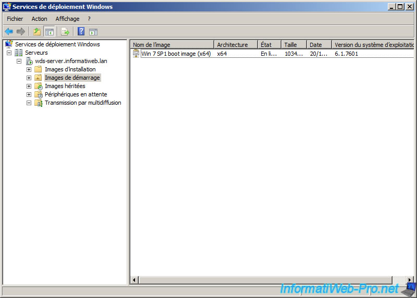
Task: Click the forward arrow toolbar icon
Action: tap(21, 32)
